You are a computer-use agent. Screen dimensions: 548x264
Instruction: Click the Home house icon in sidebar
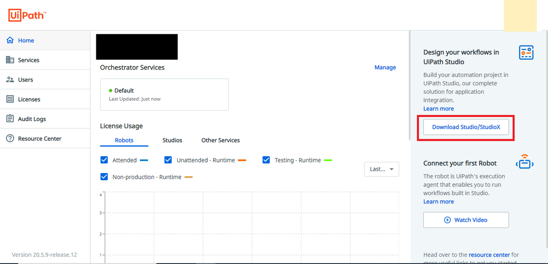(x=10, y=41)
